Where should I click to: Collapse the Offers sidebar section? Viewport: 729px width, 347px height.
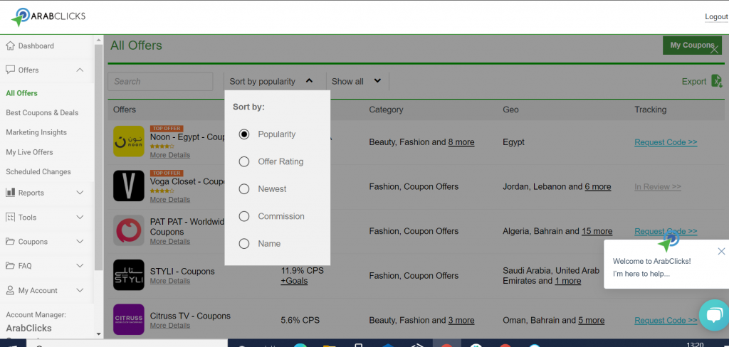coord(80,70)
